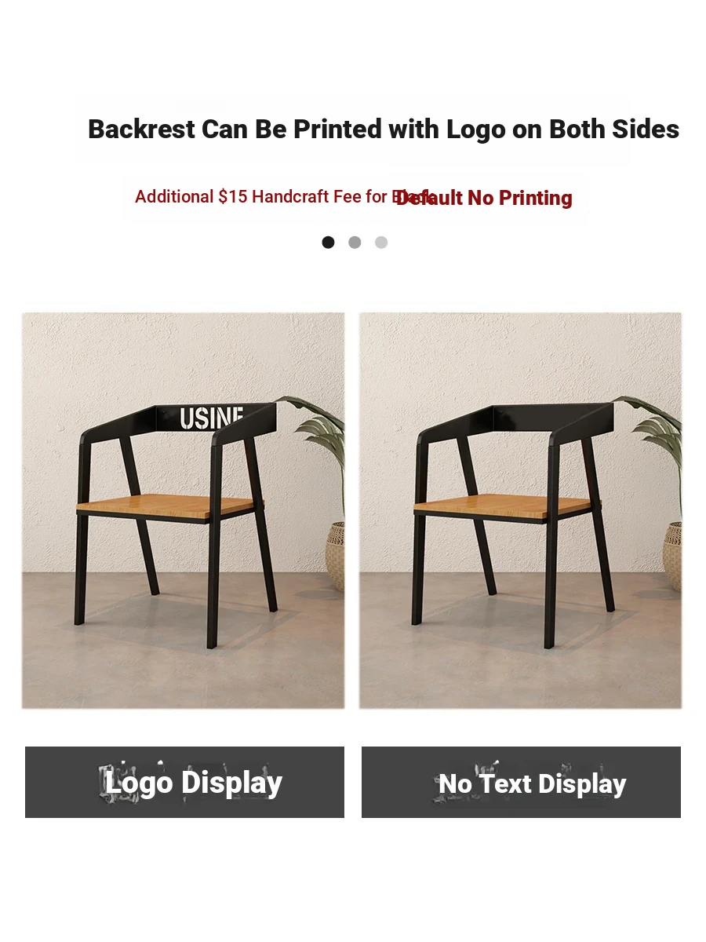Select the Backrest Can Be Printed heading

coord(384,129)
